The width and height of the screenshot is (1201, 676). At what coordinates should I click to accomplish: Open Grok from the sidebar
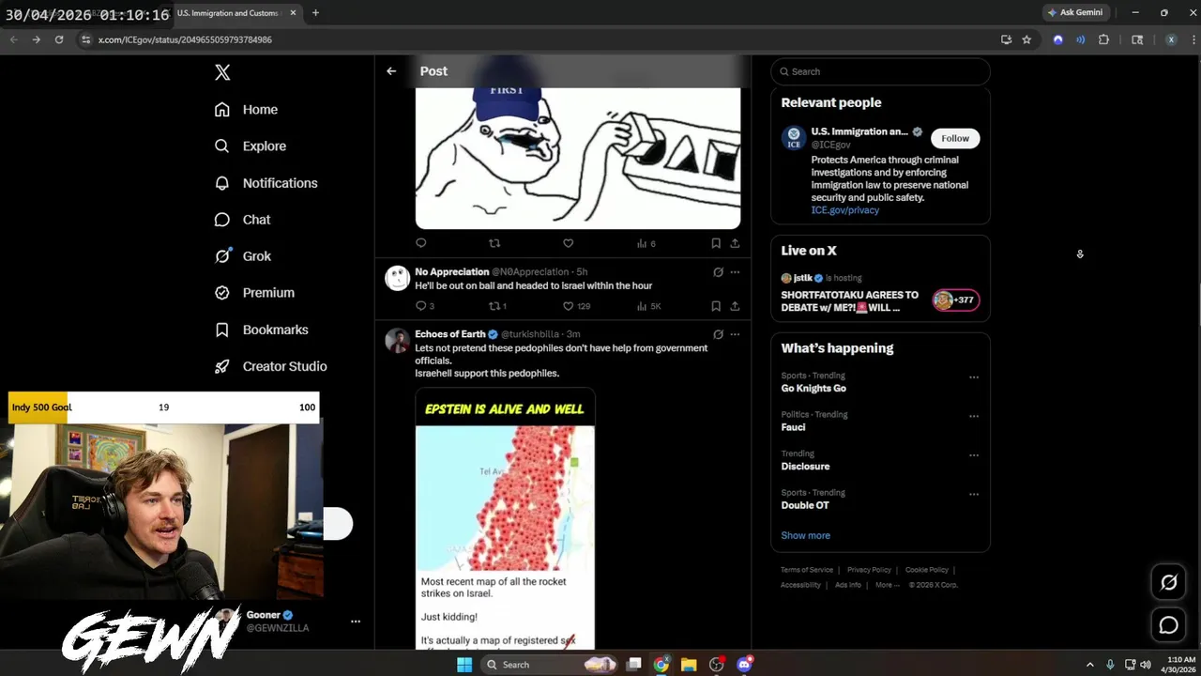242,256
